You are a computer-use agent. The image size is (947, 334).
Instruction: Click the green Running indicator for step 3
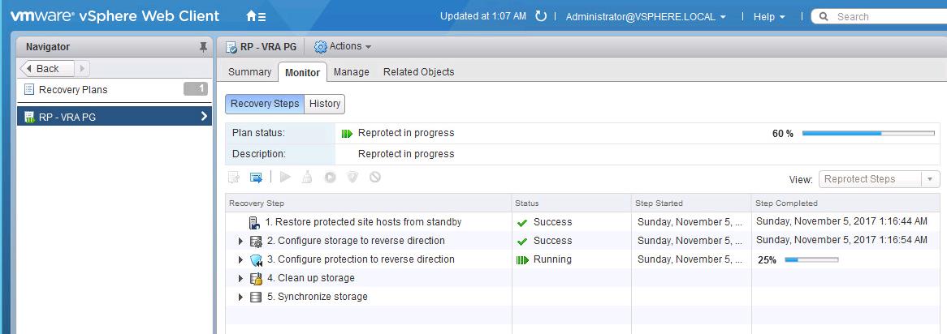522,260
